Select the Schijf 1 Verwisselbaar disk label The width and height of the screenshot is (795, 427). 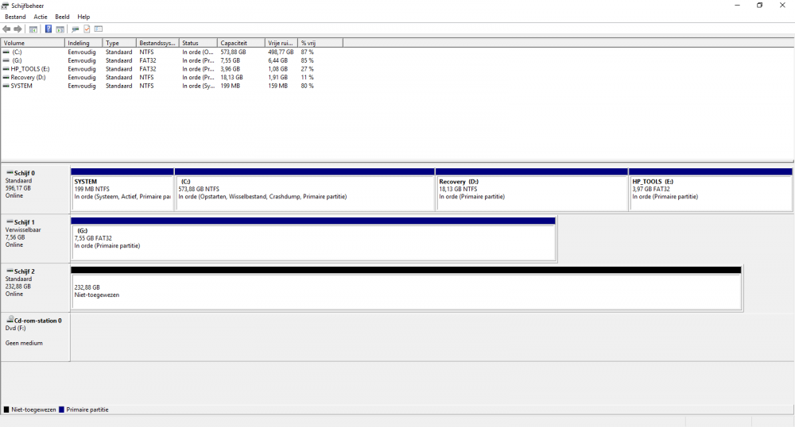coord(35,237)
